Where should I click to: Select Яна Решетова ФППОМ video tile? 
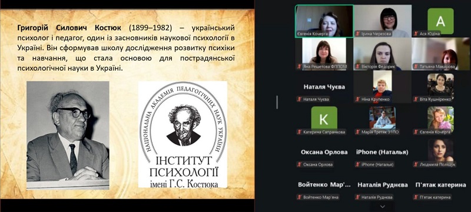click(324, 54)
